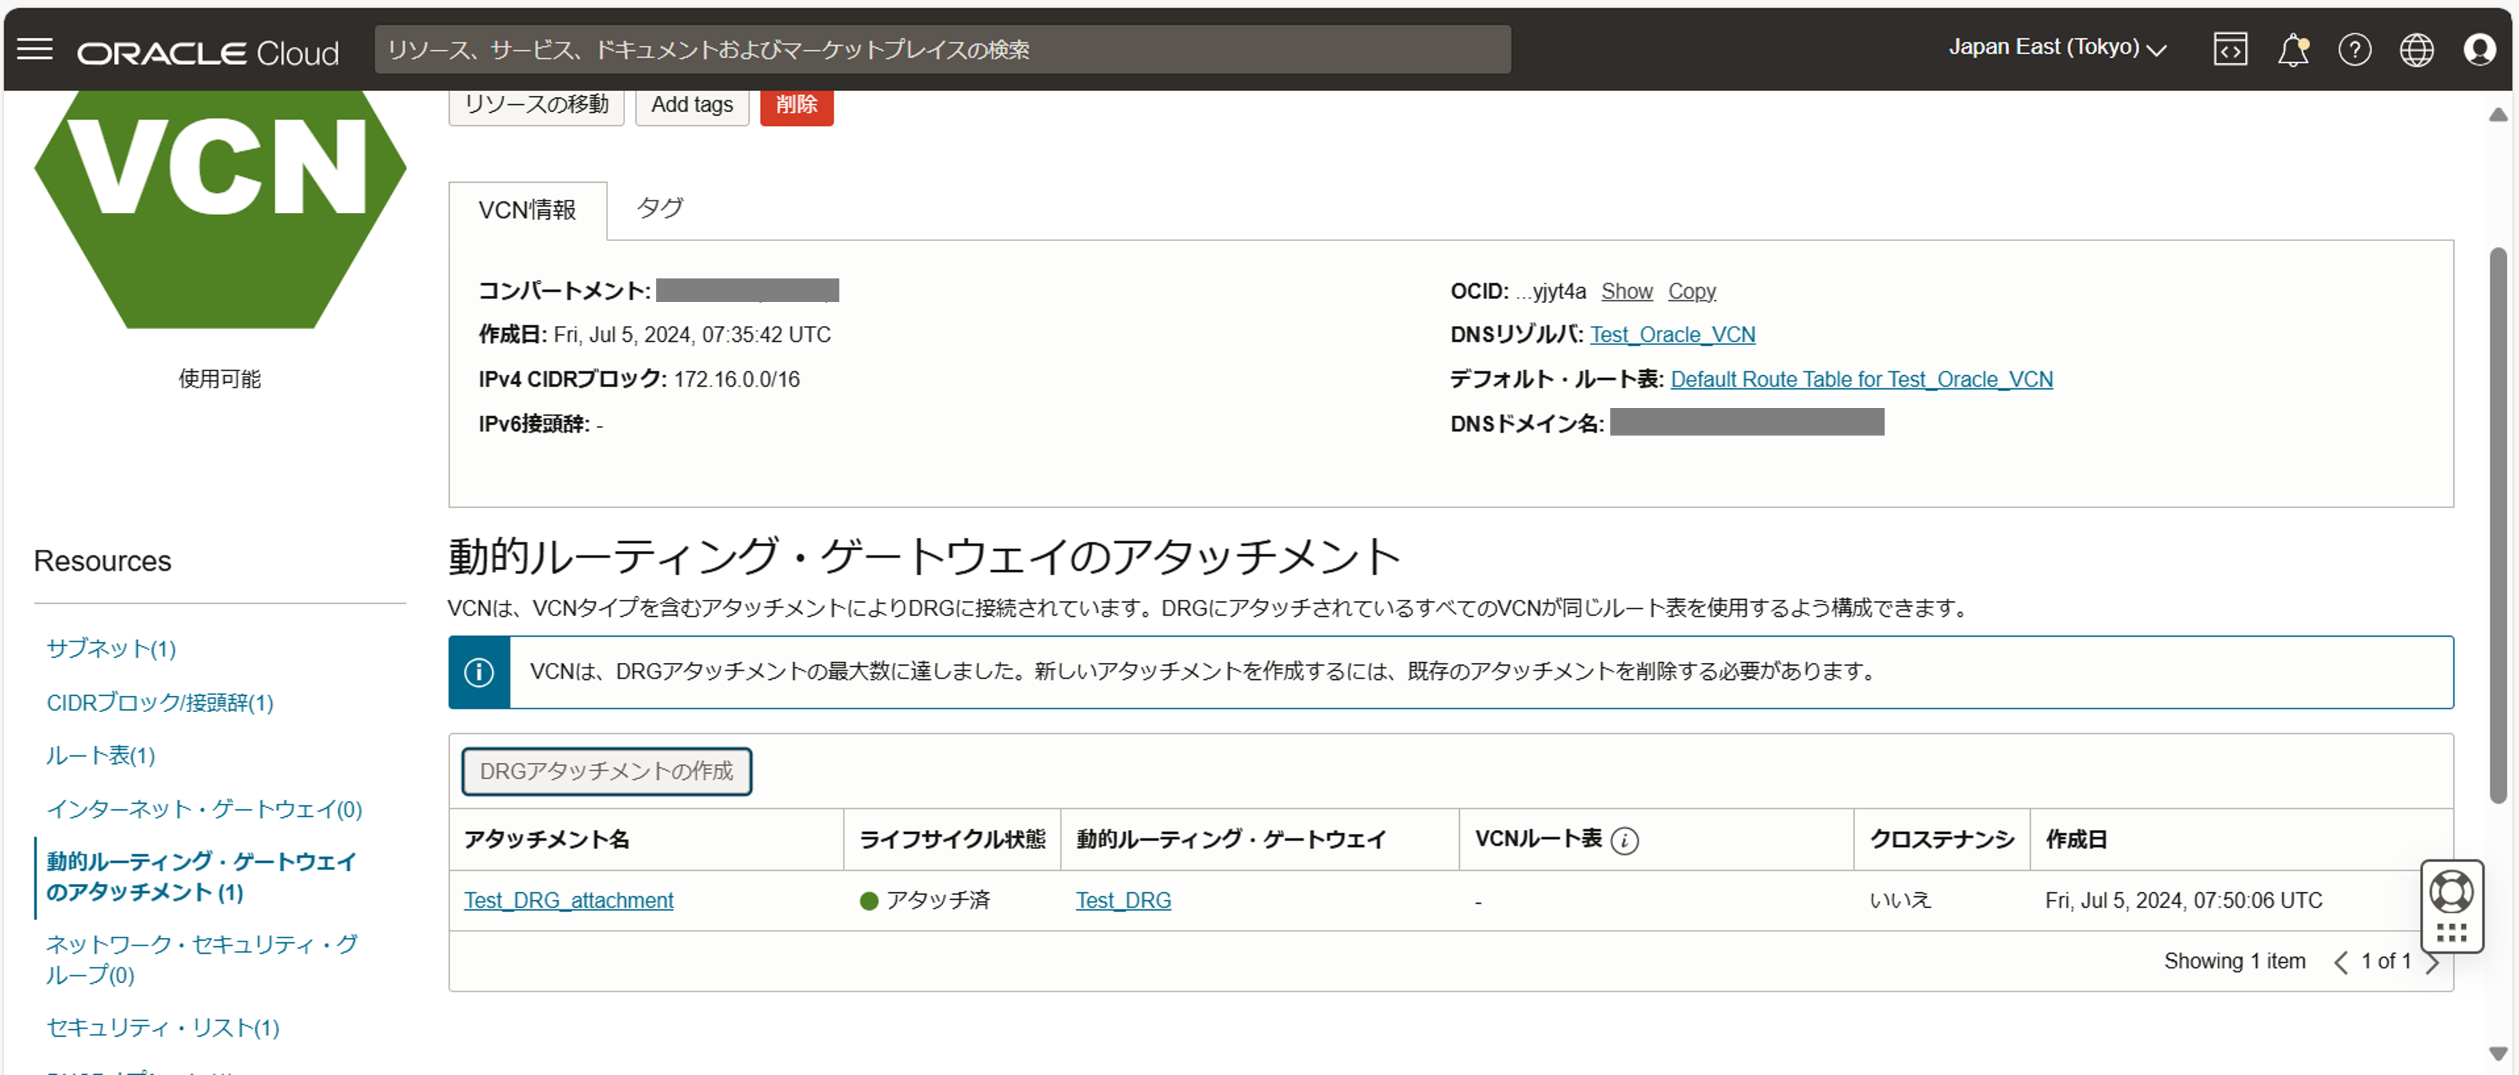Go to previous page of attachments
This screenshot has height=1075, width=2519.
point(2340,963)
